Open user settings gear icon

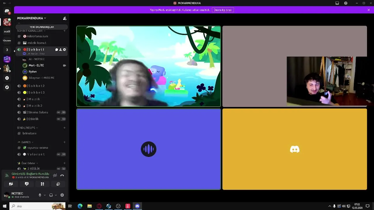pos(62,195)
